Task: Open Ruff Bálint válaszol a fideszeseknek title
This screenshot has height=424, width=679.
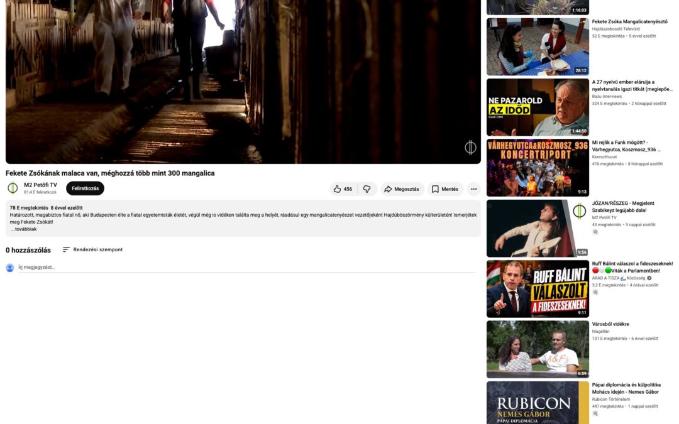Action: click(x=632, y=267)
